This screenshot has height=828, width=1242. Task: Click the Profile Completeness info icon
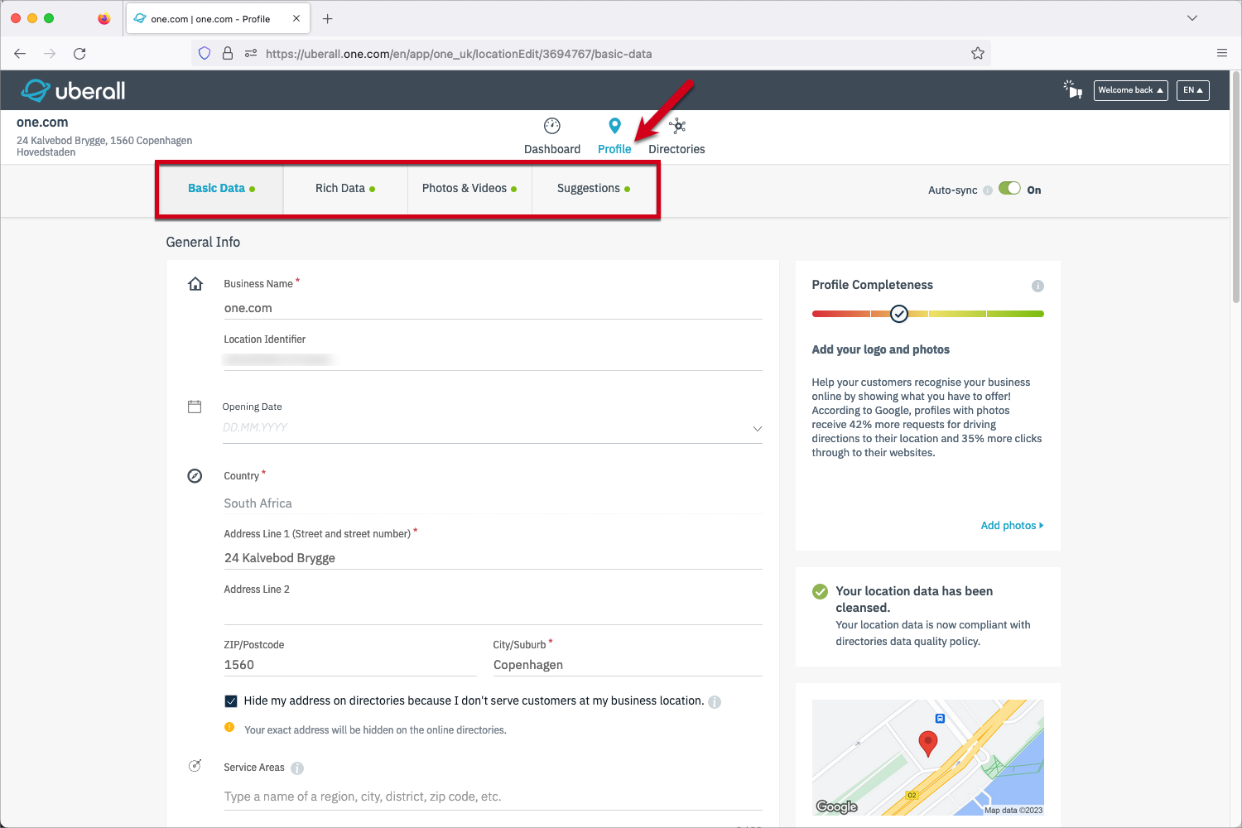(1037, 286)
